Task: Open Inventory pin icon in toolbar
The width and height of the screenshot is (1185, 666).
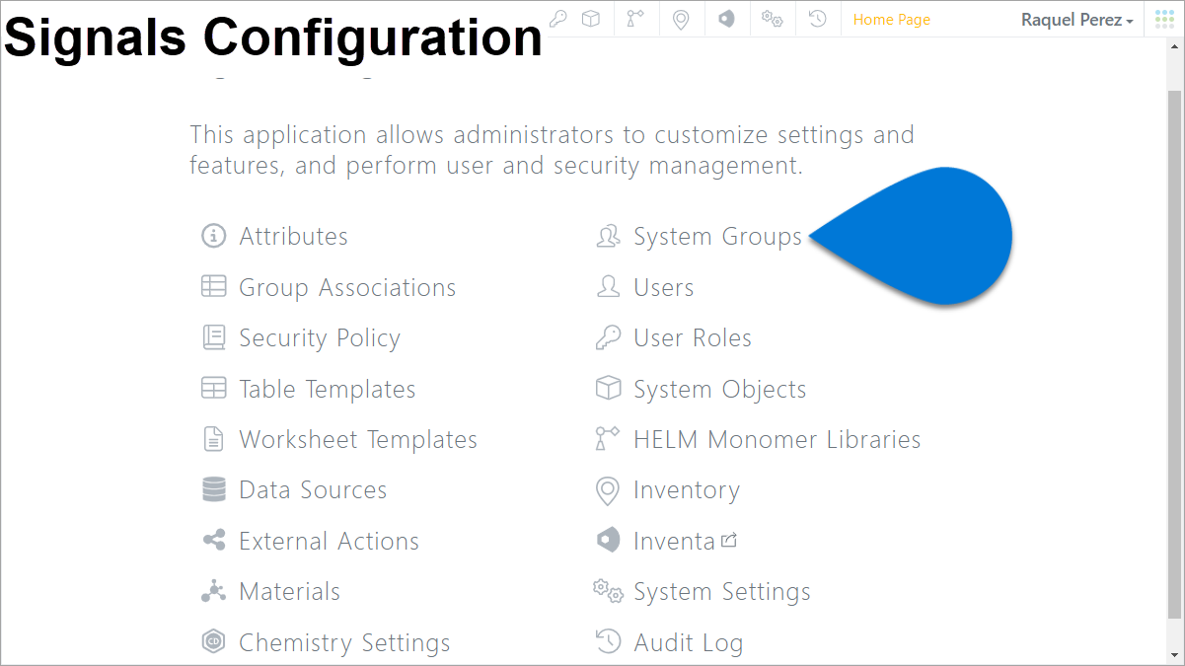Action: point(681,19)
